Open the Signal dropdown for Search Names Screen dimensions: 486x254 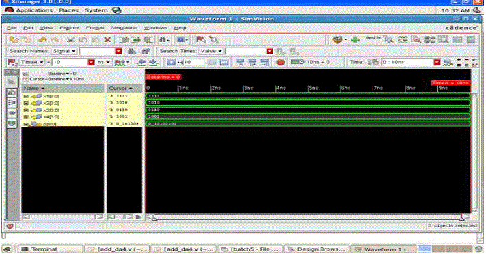[x=64, y=51]
